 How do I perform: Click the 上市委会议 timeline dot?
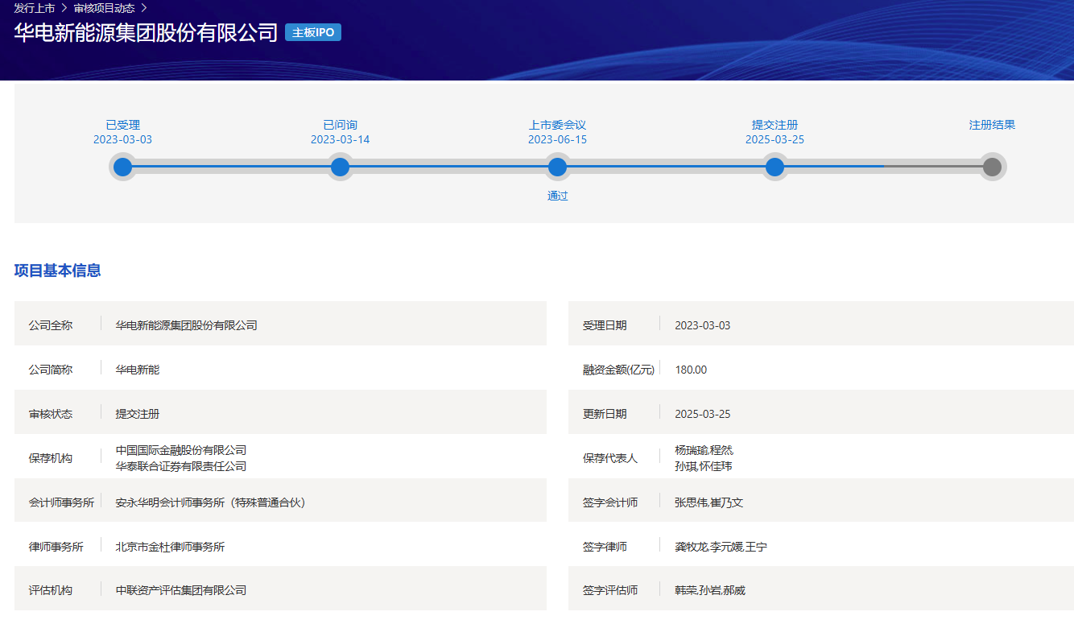tap(557, 167)
